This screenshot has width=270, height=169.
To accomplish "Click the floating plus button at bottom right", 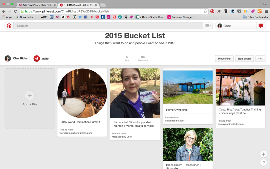I will [263, 154].
